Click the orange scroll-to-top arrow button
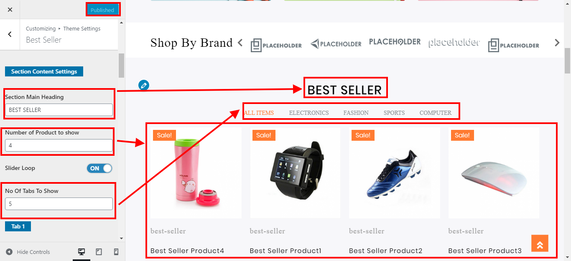571x261 pixels. (x=540, y=243)
